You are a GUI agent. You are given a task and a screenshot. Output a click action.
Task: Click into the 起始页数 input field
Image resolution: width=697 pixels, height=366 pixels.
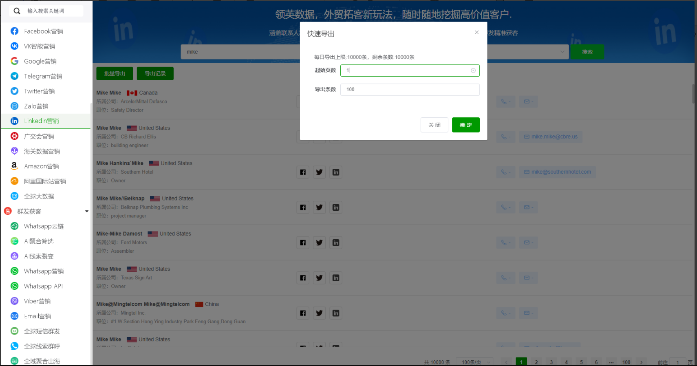coord(410,71)
